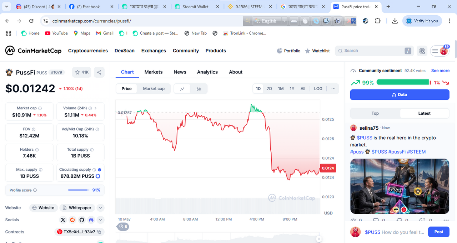Viewport: 457px width, 243px height.
Task: Click the Max. supply info icon
Action: (41, 170)
